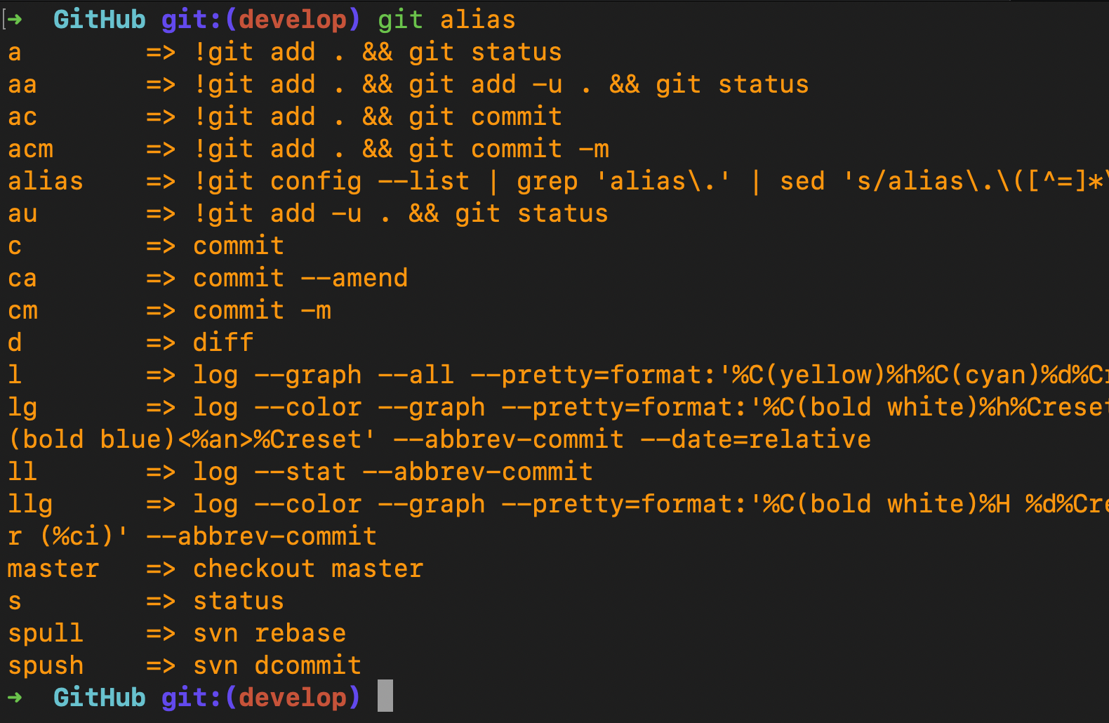Click the arrow '=>' next to alias 'ca'
Screen dimensions: 1109x723
click(161, 278)
